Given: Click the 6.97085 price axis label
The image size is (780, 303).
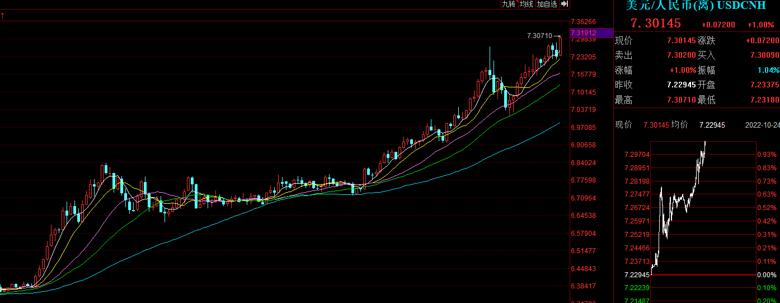Looking at the screenshot, I should (x=583, y=127).
